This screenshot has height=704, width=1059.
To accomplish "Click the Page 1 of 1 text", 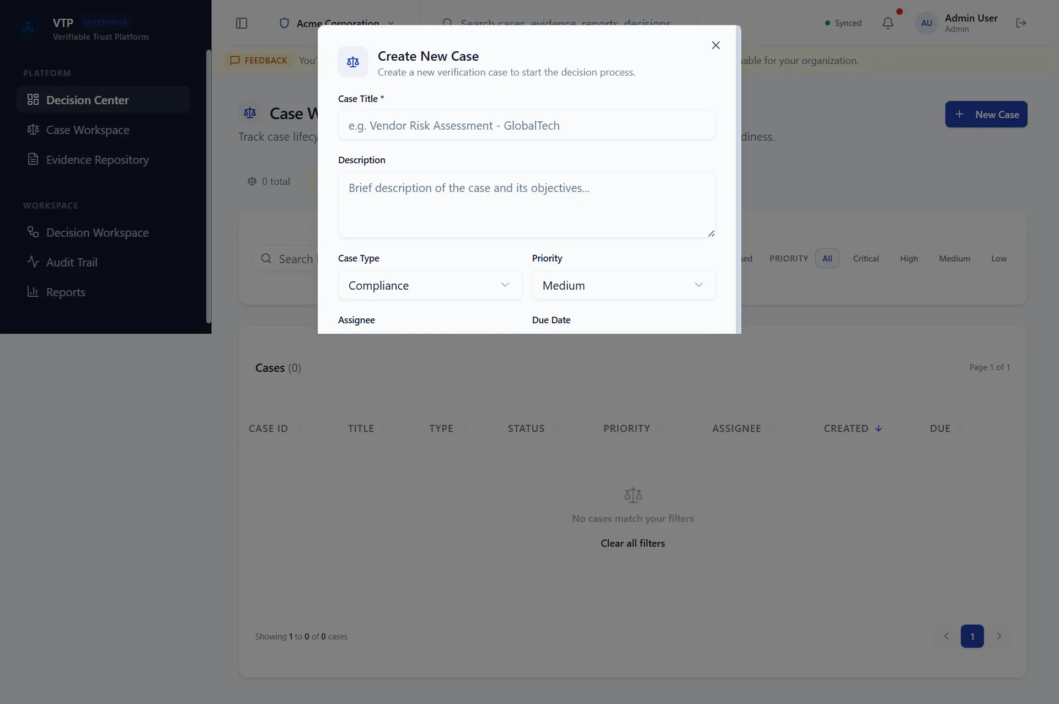I will coord(990,367).
